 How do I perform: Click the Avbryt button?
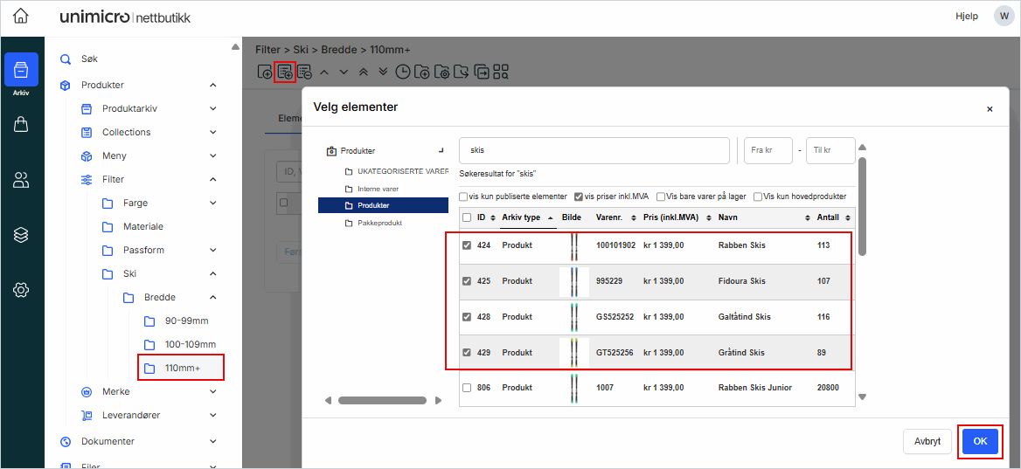click(927, 442)
